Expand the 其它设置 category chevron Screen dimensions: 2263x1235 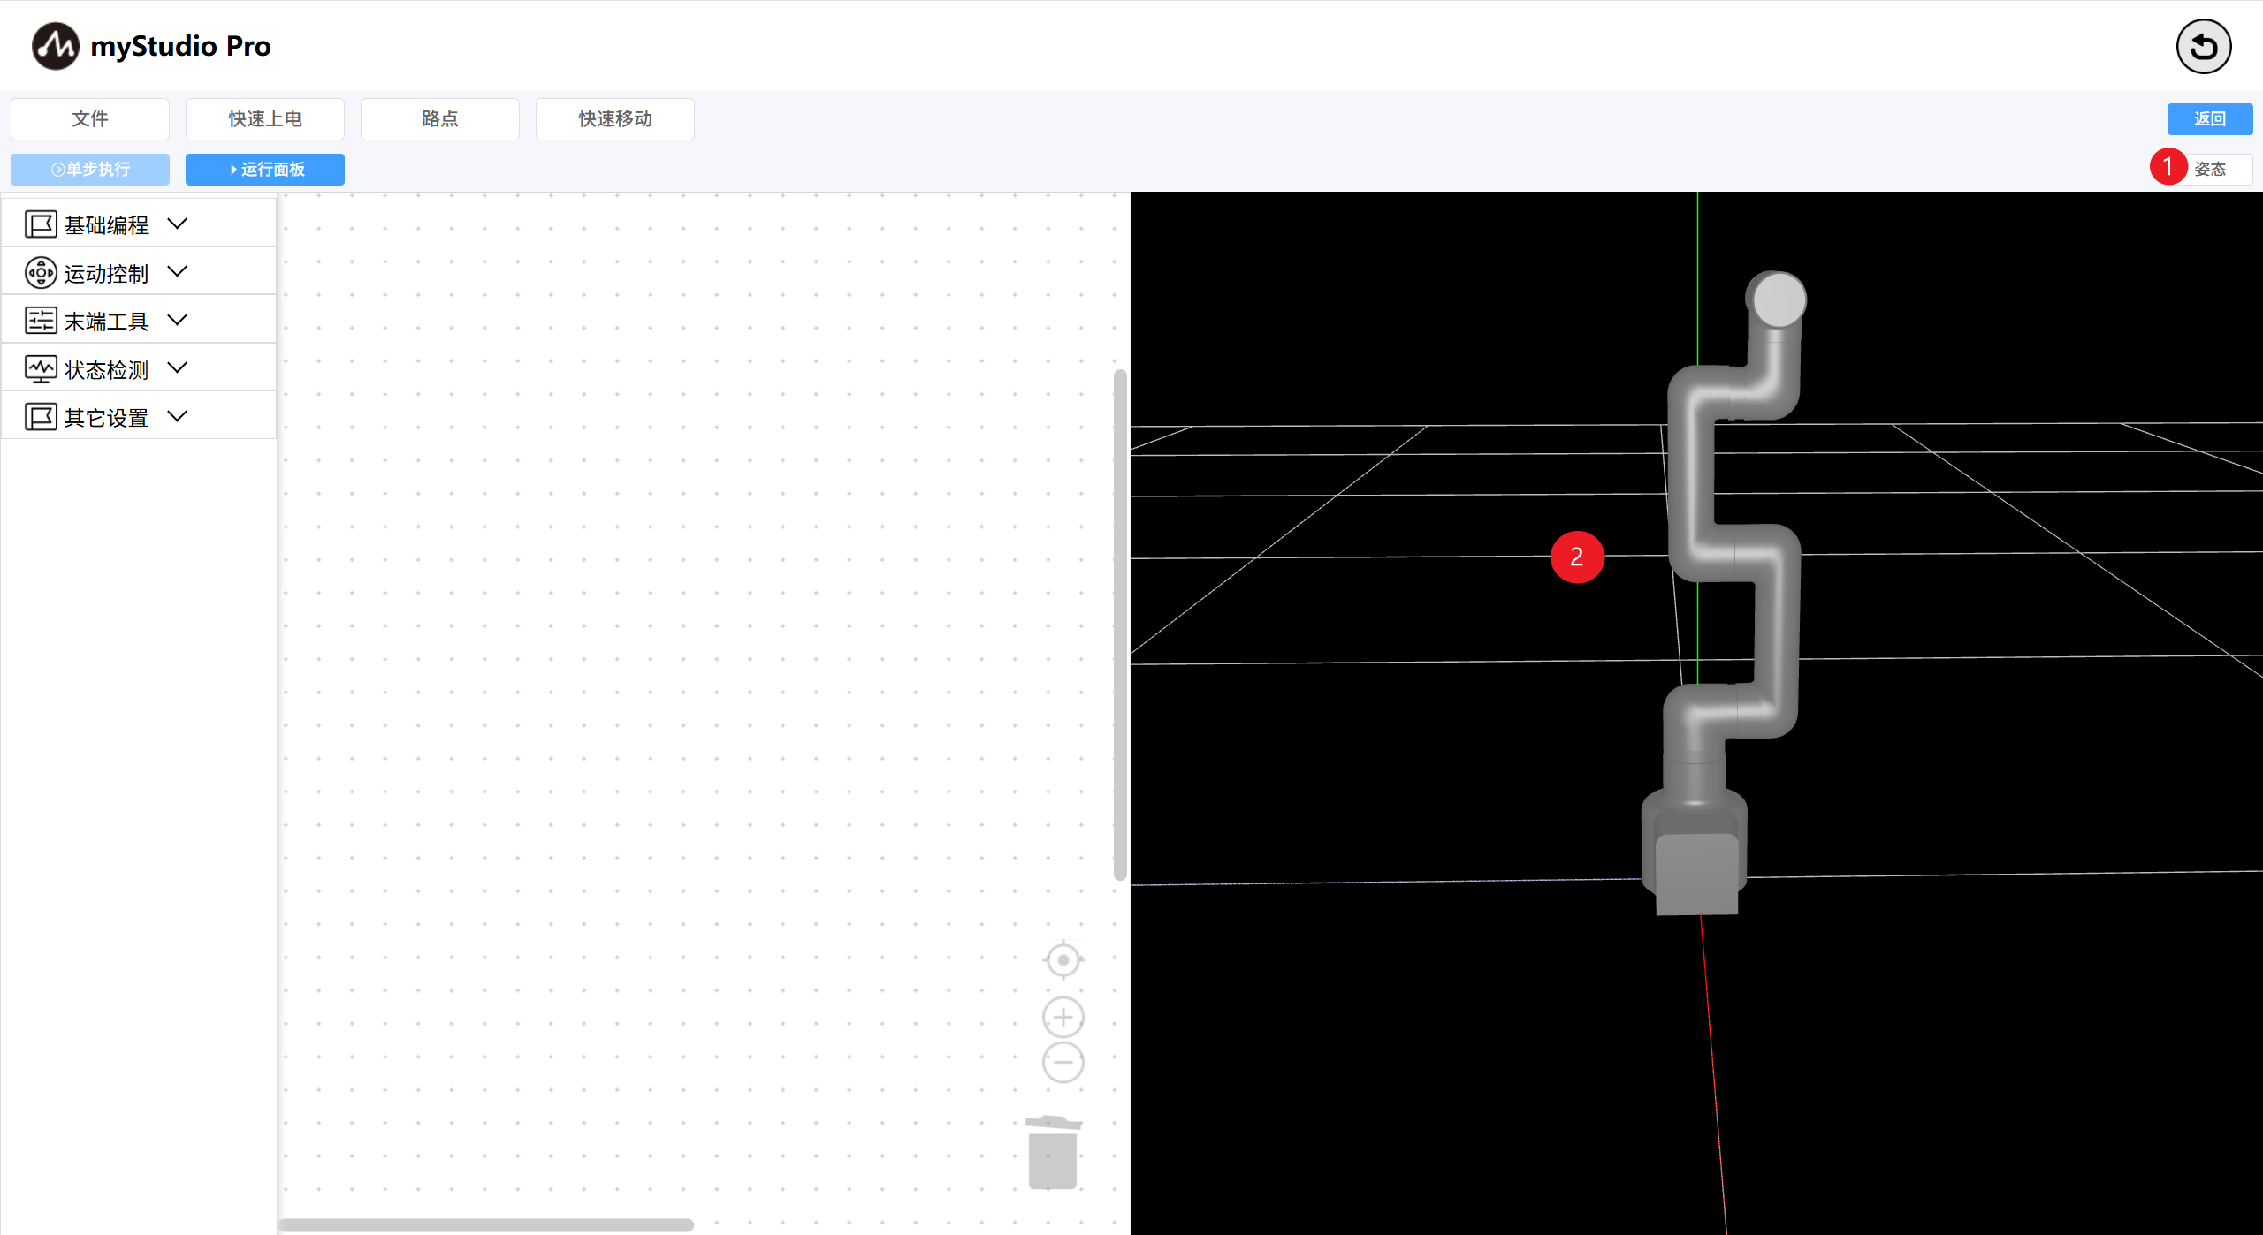point(178,416)
